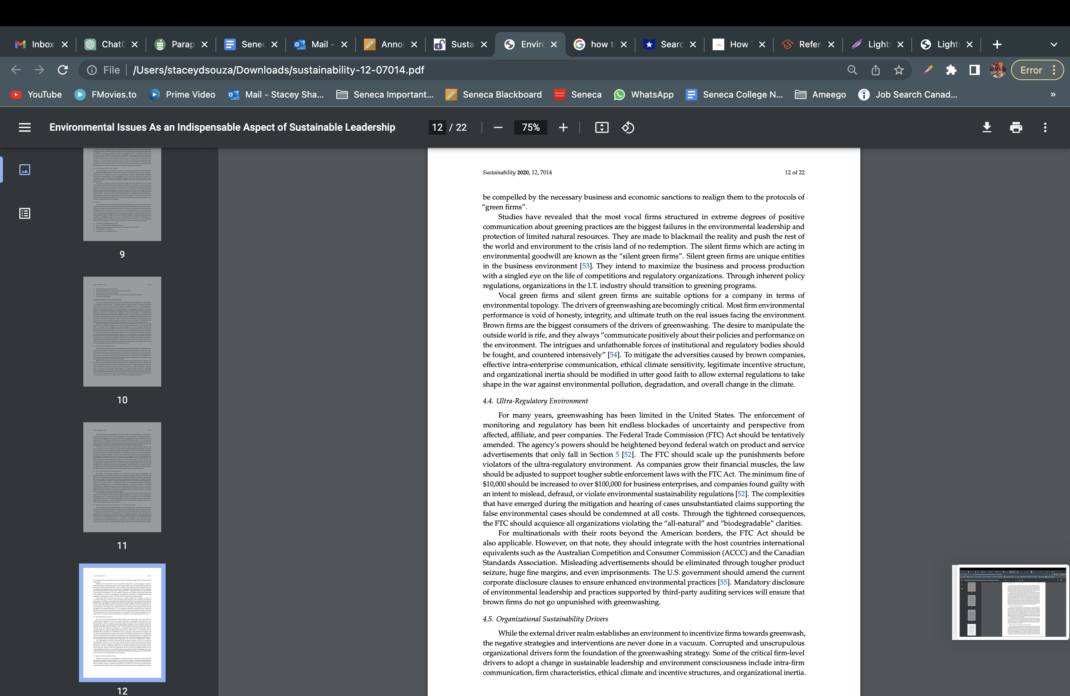The width and height of the screenshot is (1070, 696).
Task: Select page 12 thumbnail
Action: click(x=122, y=623)
